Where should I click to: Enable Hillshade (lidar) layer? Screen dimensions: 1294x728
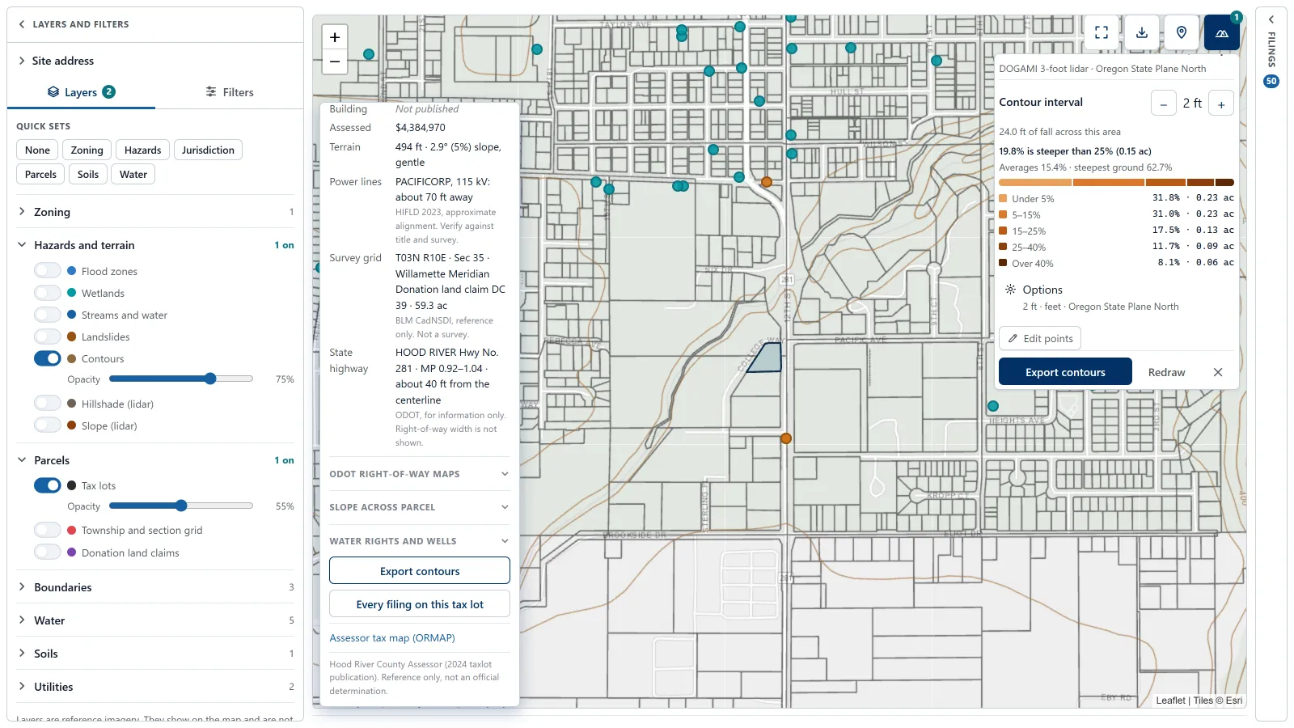(48, 404)
